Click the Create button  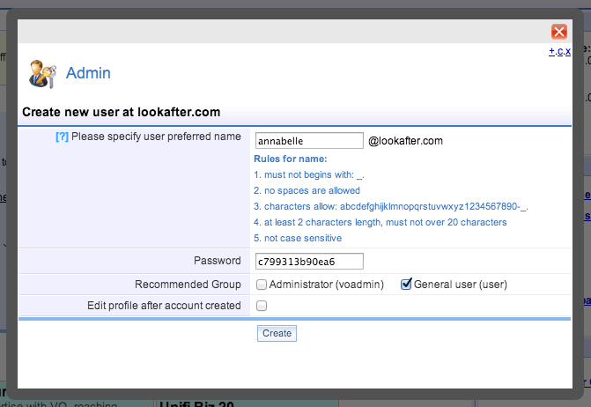277,334
